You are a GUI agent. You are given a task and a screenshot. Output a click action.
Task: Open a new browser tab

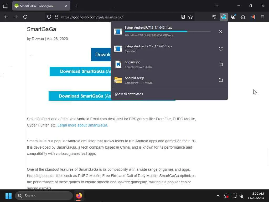76,6
